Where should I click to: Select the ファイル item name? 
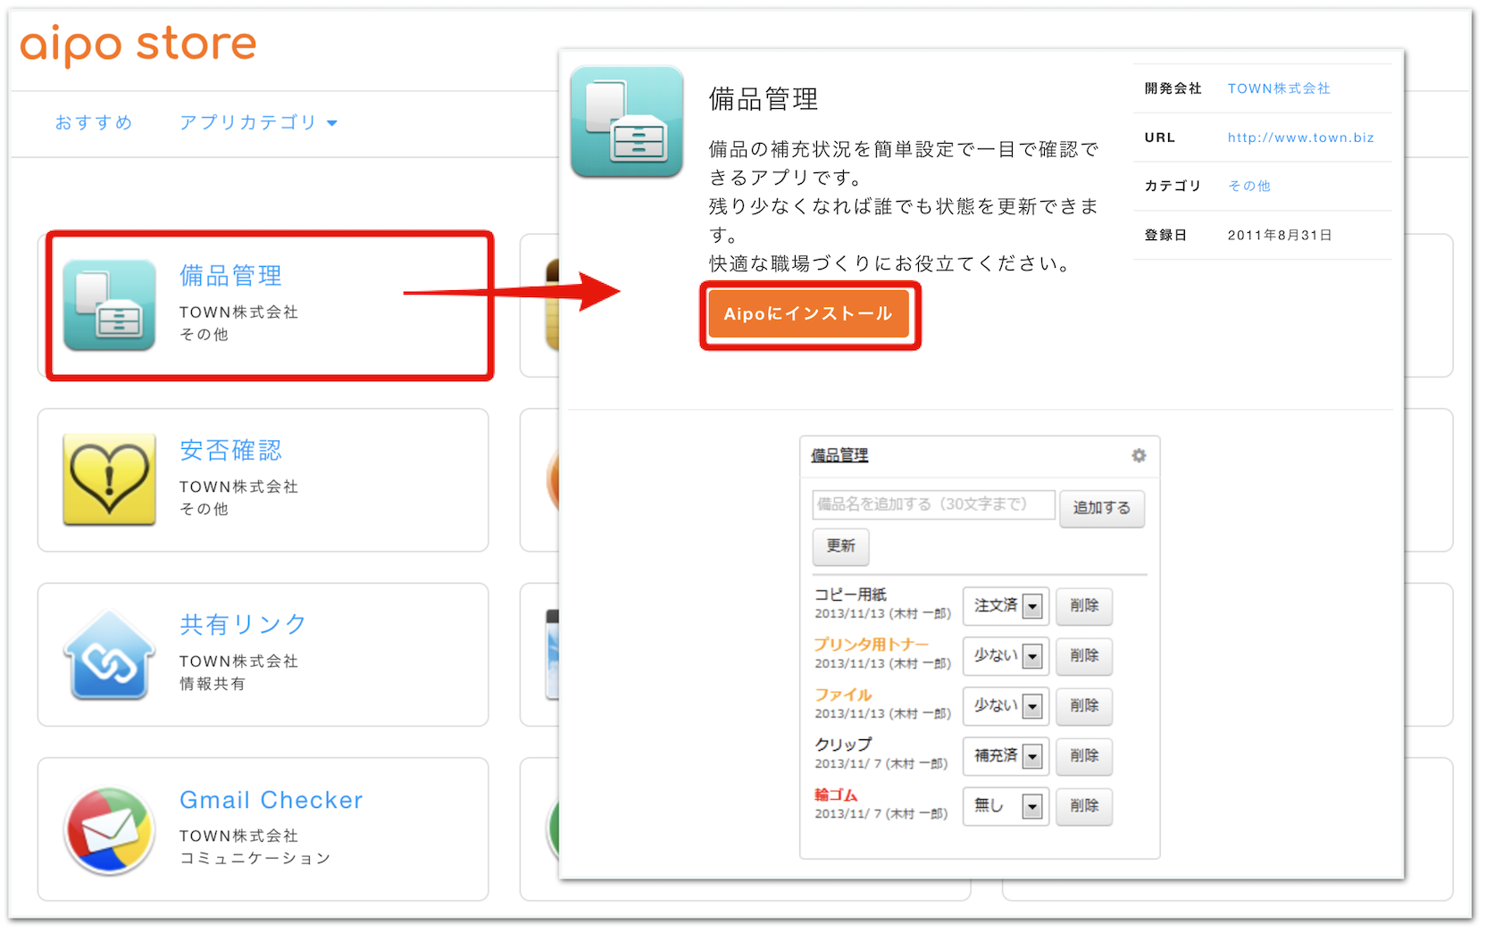(843, 695)
